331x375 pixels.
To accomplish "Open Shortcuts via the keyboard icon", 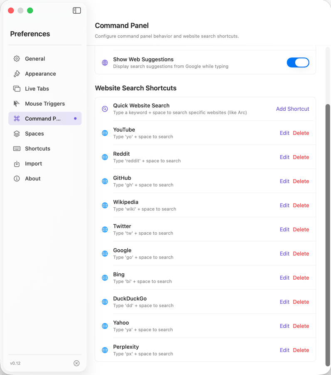I will coord(17,149).
